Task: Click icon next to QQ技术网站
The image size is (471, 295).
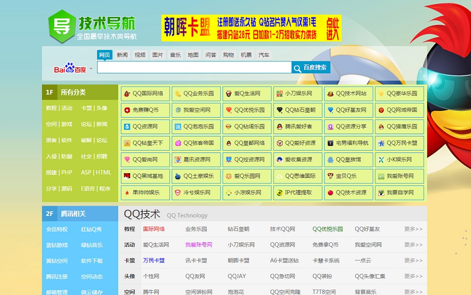Action: coord(331,94)
